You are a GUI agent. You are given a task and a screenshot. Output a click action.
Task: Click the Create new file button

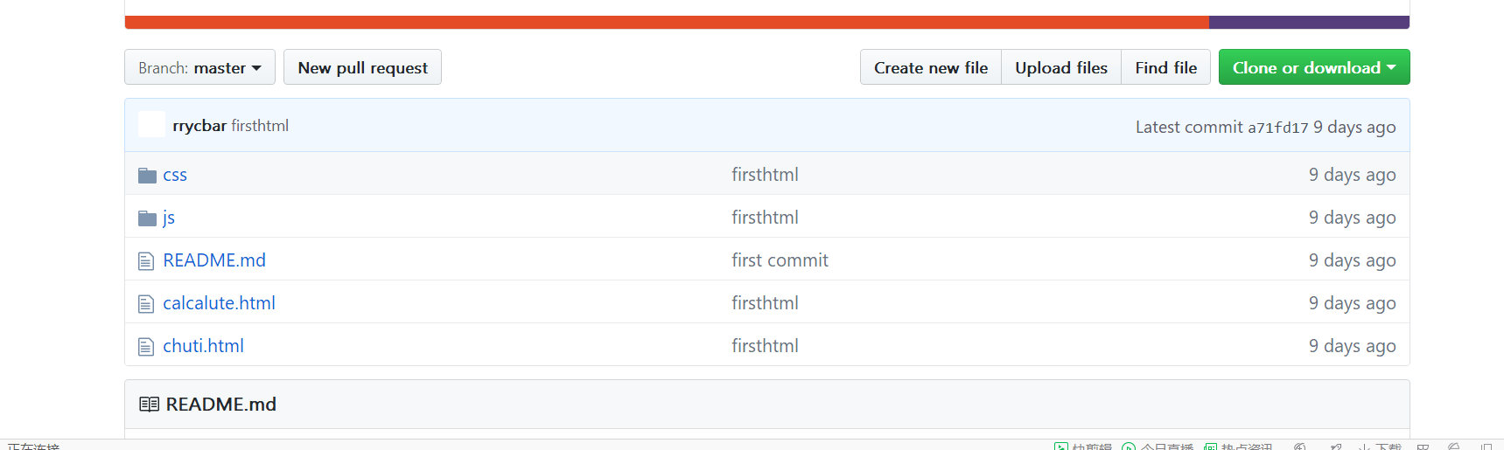930,67
